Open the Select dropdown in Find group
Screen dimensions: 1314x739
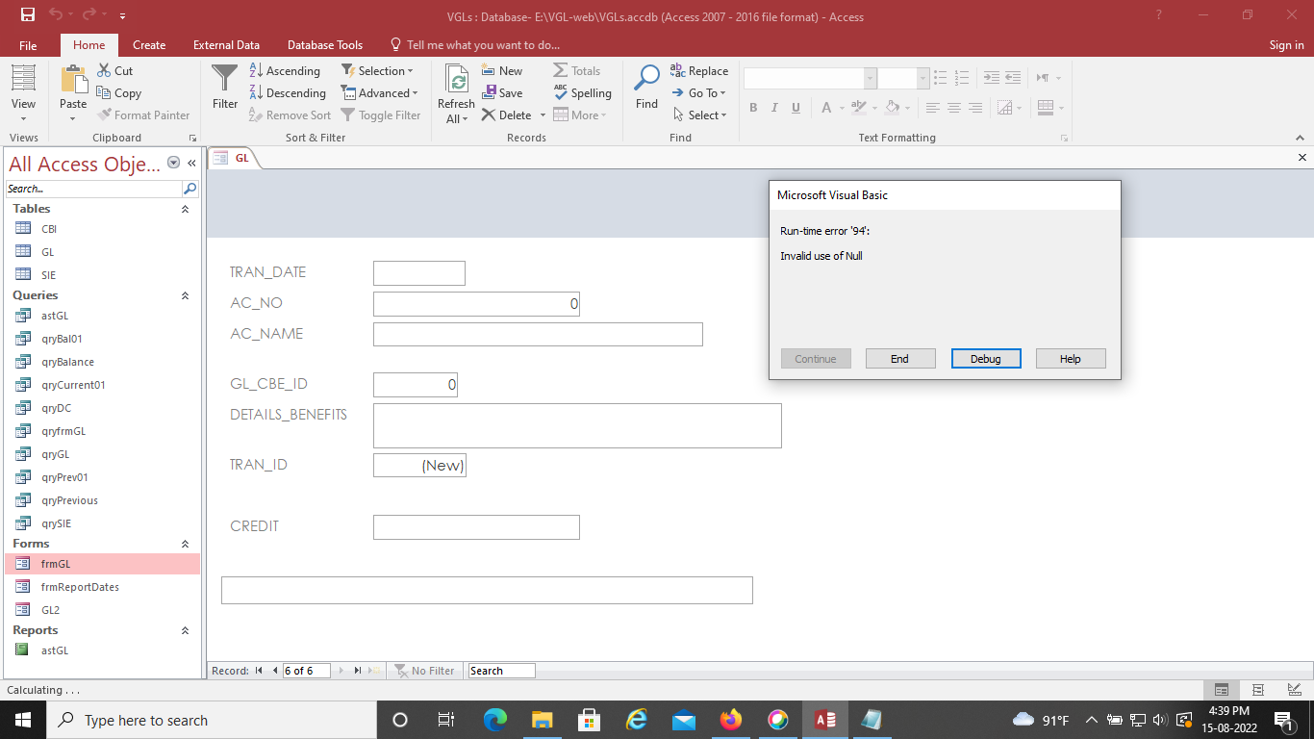699,115
